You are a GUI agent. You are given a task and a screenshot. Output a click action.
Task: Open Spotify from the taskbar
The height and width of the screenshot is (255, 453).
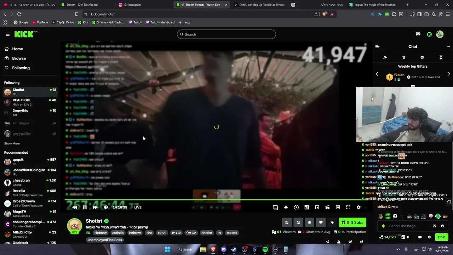(x=265, y=249)
